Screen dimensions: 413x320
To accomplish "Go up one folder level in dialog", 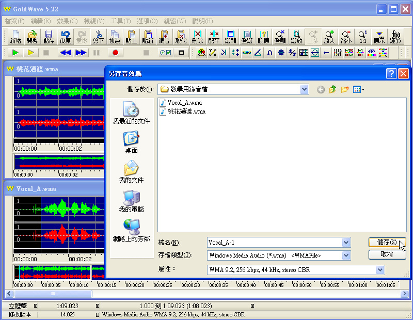I will [333, 89].
